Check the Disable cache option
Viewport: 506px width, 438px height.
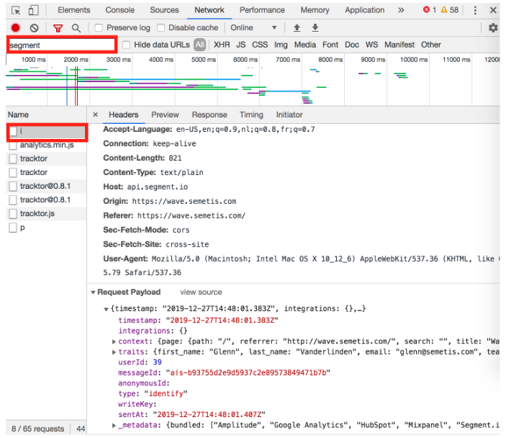(161, 28)
